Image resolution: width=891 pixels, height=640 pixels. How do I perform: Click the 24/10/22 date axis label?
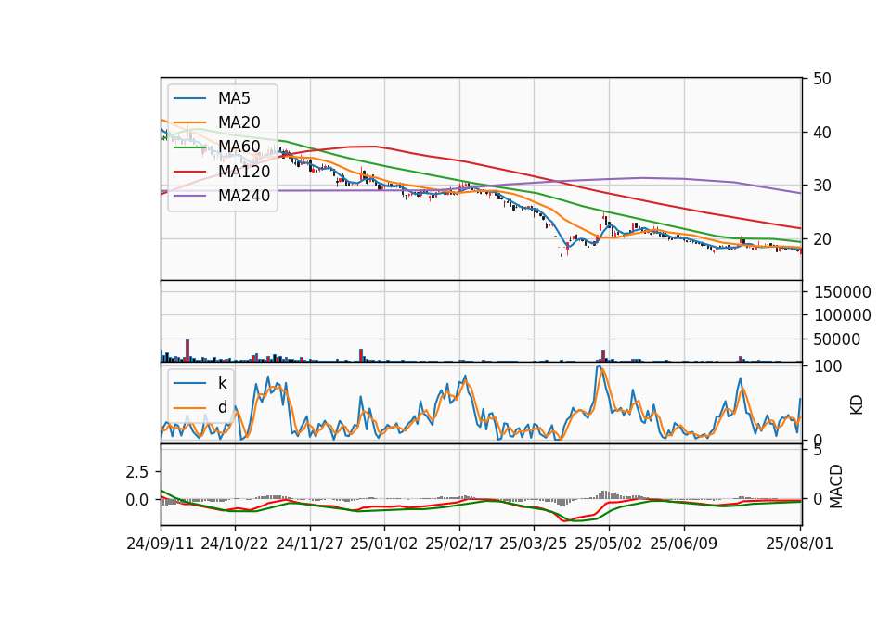pyautogui.click(x=235, y=544)
